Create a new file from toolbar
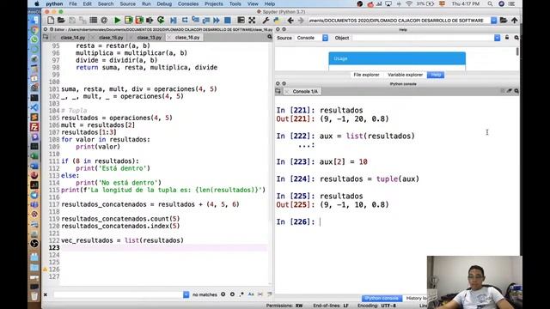The height and width of the screenshot is (309, 550). [x=51, y=21]
